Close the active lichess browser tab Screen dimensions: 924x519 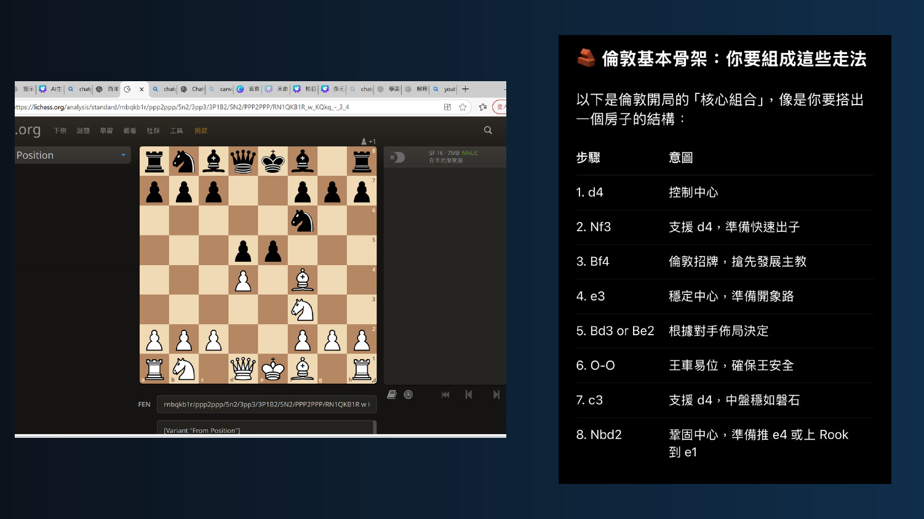point(141,89)
